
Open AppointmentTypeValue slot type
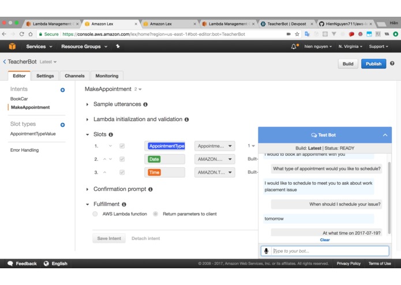click(x=33, y=134)
